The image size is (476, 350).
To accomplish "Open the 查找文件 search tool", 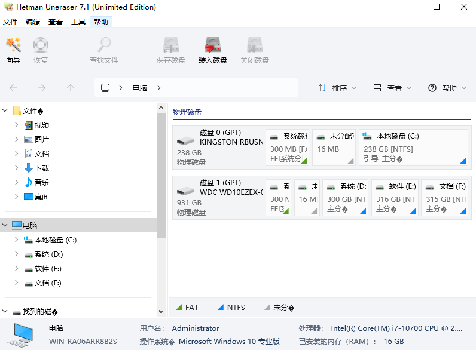I will tap(104, 50).
